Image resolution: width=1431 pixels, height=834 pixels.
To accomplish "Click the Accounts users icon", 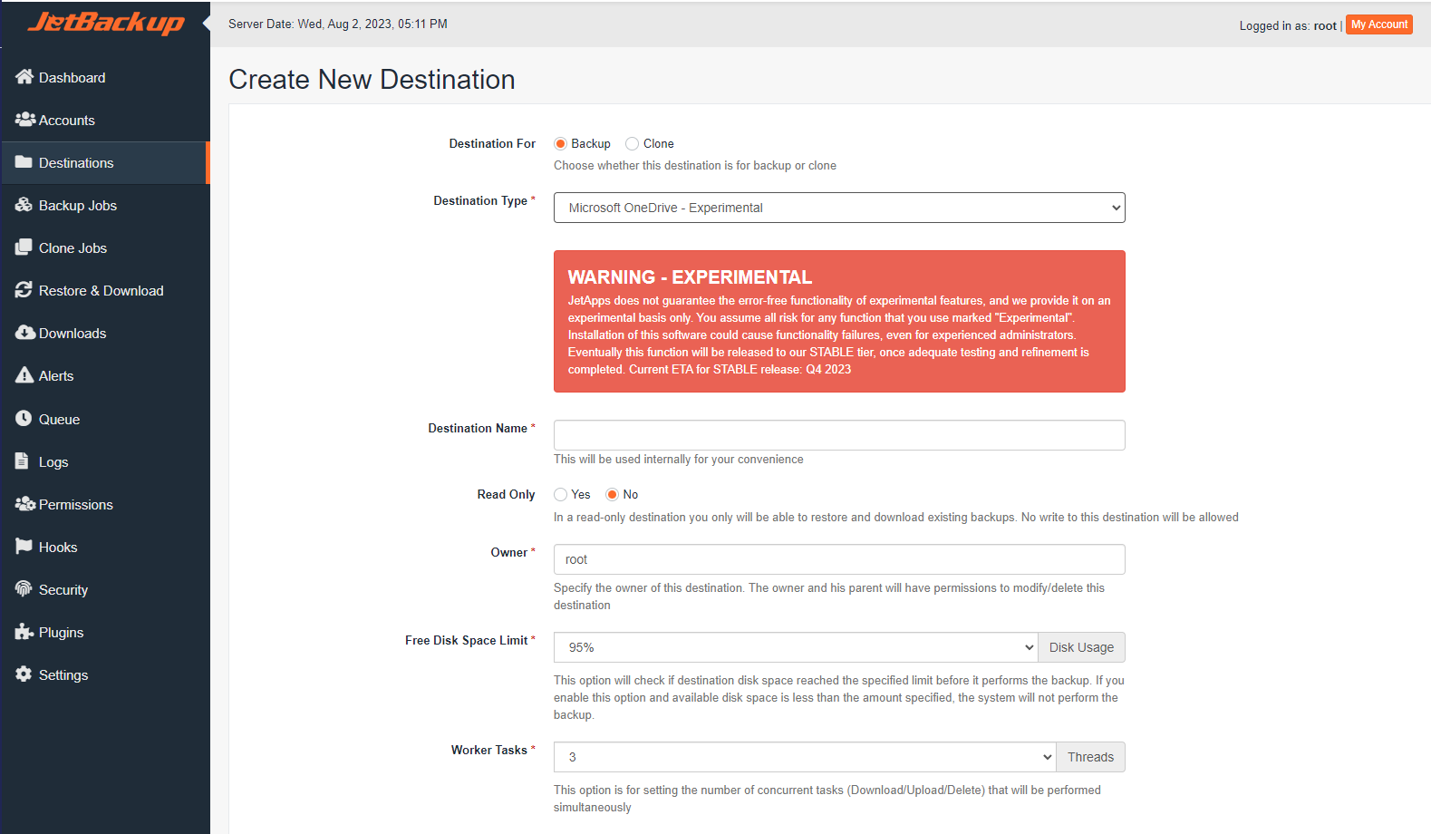I will tap(24, 120).
